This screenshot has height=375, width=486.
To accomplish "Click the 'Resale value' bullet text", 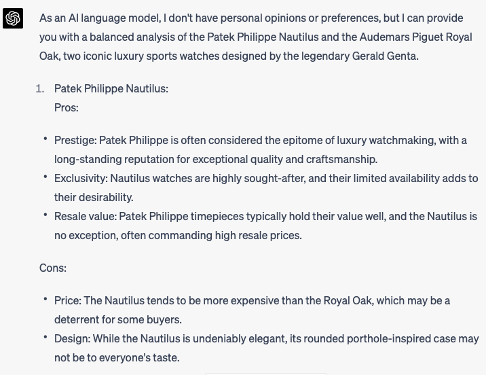I will pos(265,226).
